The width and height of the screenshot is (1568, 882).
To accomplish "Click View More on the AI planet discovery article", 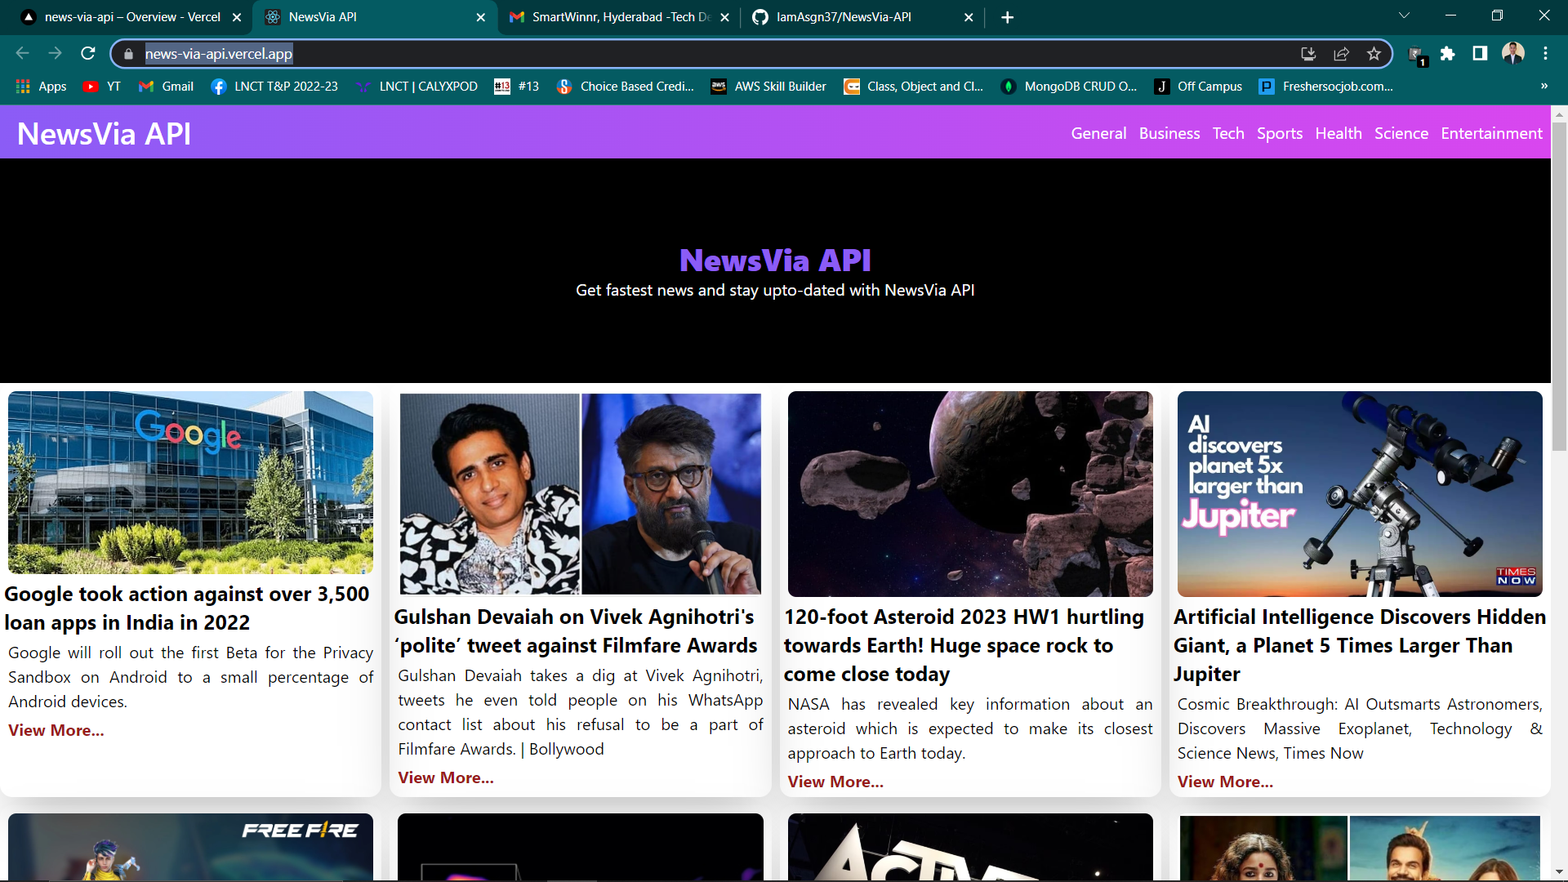I will tap(1225, 782).
